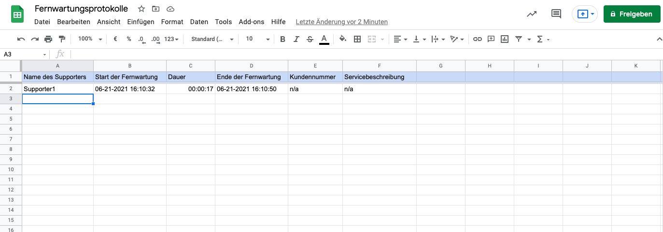Click the undo arrow in the toolbar

(21, 39)
